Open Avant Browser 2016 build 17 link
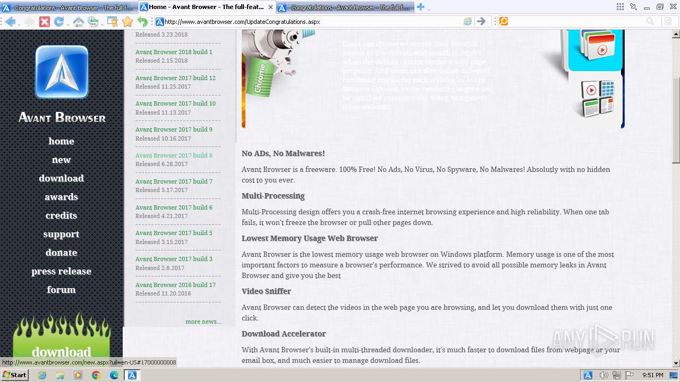Screen dimensions: 680x382 [175, 285]
